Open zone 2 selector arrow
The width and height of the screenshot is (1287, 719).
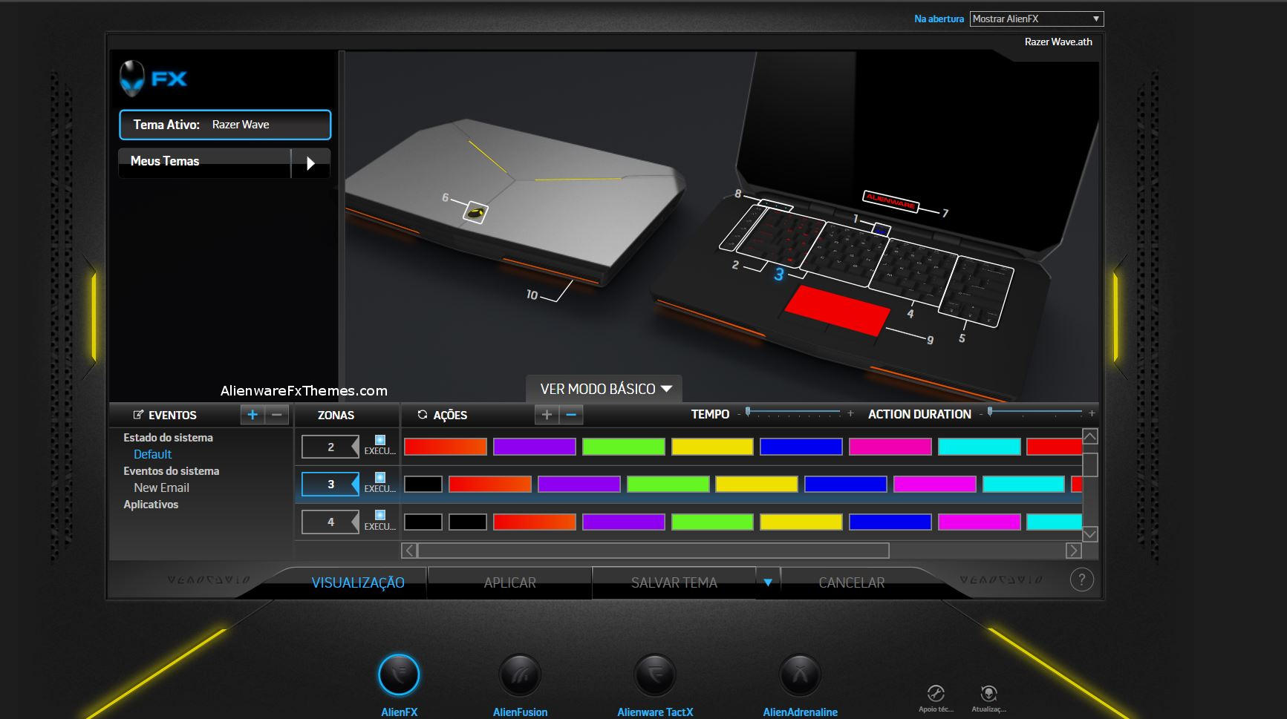click(354, 447)
